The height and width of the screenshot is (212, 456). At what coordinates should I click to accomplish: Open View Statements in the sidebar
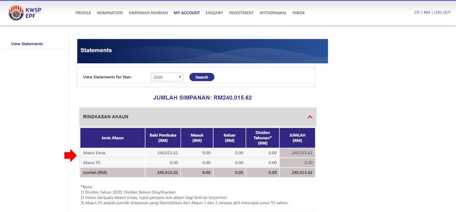click(x=27, y=44)
